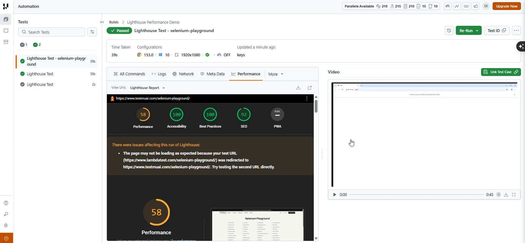Screen dimensions: 525x243
Task: Select Lighthouse Test with 2s duration
Action: click(x=58, y=84)
